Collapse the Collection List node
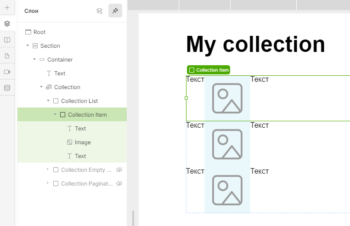 (x=48, y=101)
